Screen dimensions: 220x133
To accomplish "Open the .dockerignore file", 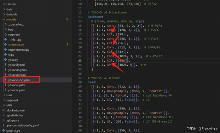I will 16,110.
